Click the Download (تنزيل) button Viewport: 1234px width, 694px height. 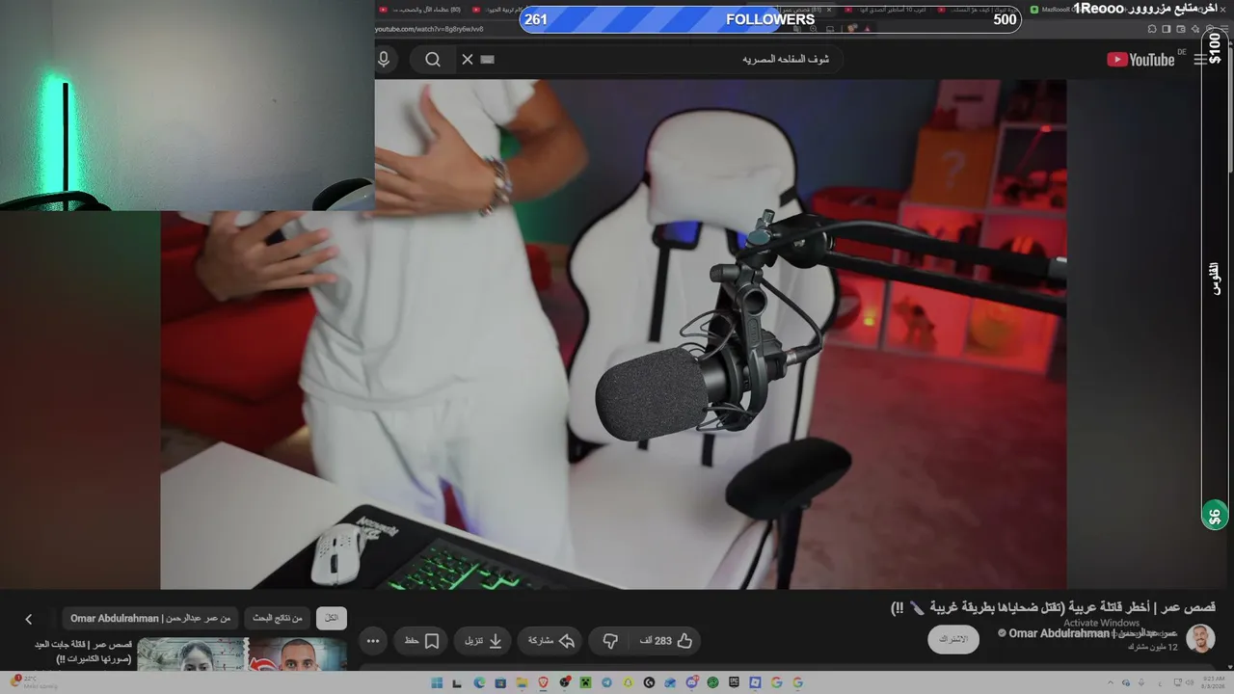tap(484, 641)
